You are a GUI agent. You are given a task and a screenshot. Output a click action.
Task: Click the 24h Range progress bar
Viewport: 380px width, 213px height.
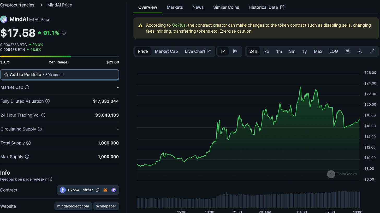pos(60,56)
